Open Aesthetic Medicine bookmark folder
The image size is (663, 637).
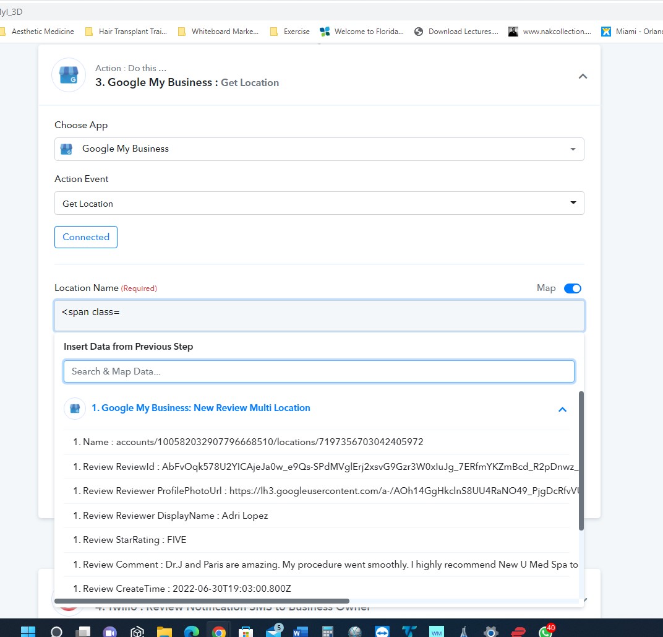38,32
